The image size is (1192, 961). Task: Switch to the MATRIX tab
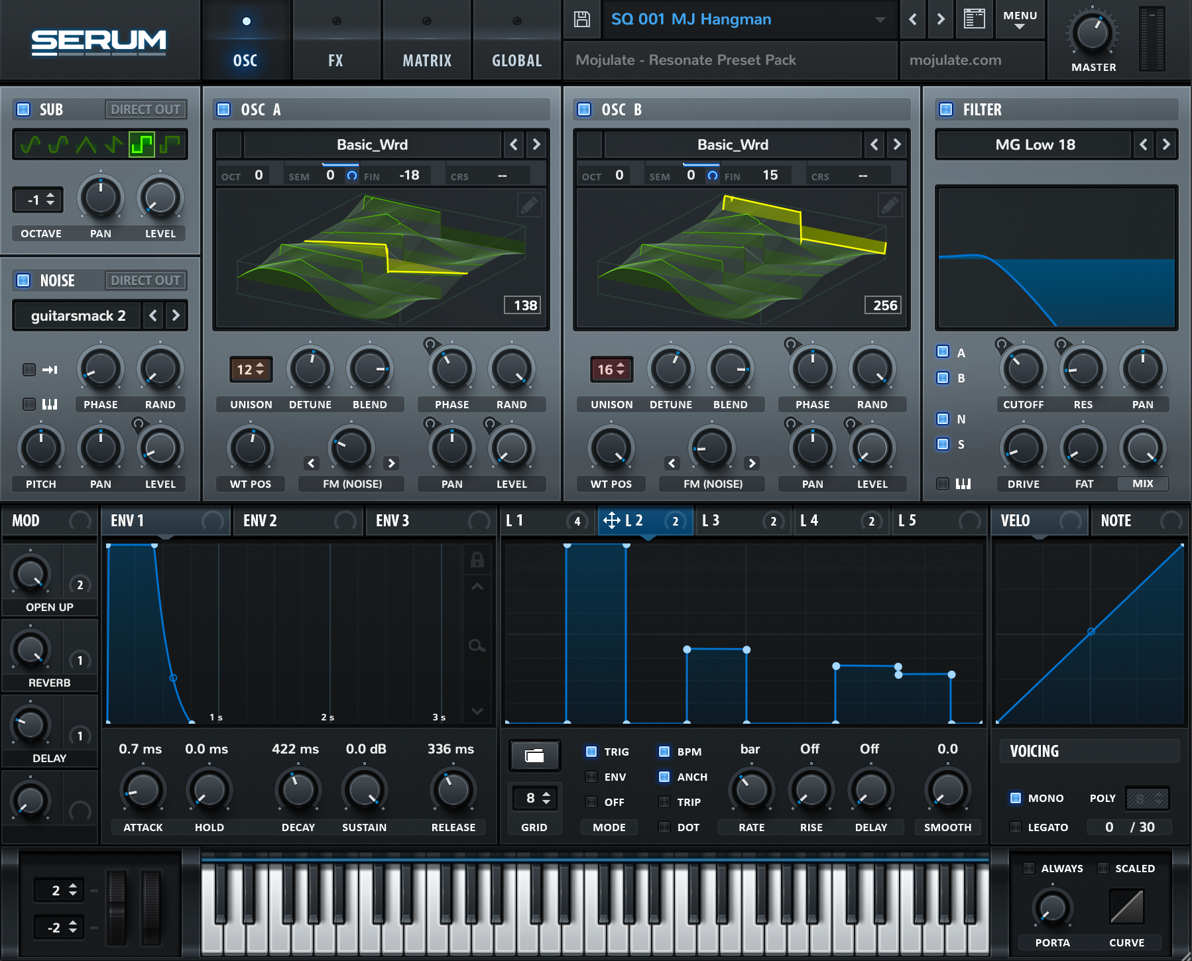click(427, 41)
